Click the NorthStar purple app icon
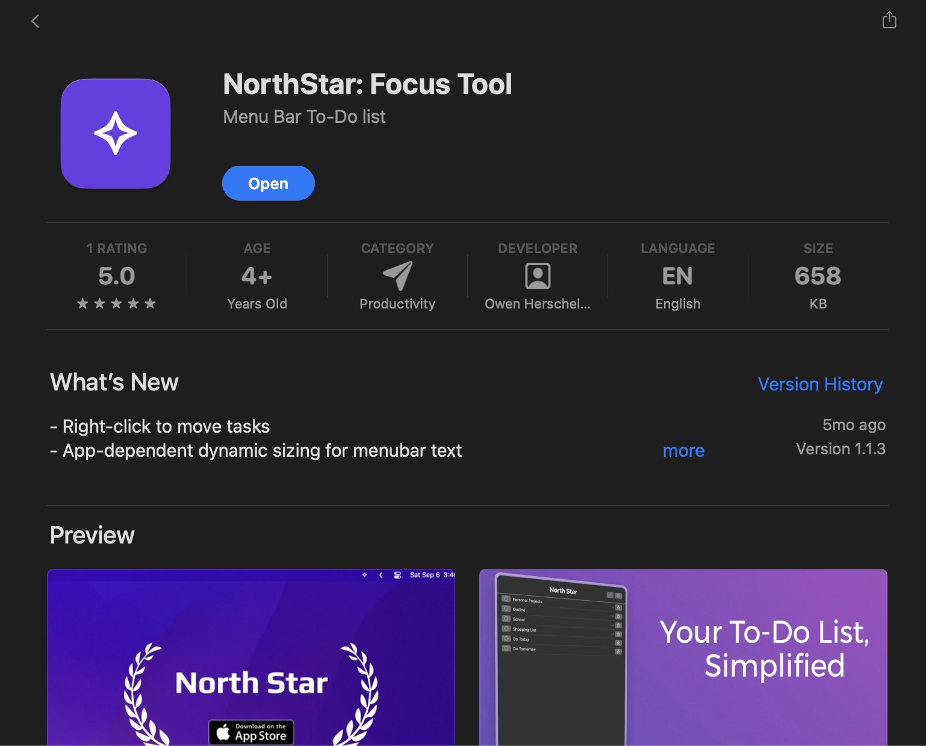 click(116, 133)
